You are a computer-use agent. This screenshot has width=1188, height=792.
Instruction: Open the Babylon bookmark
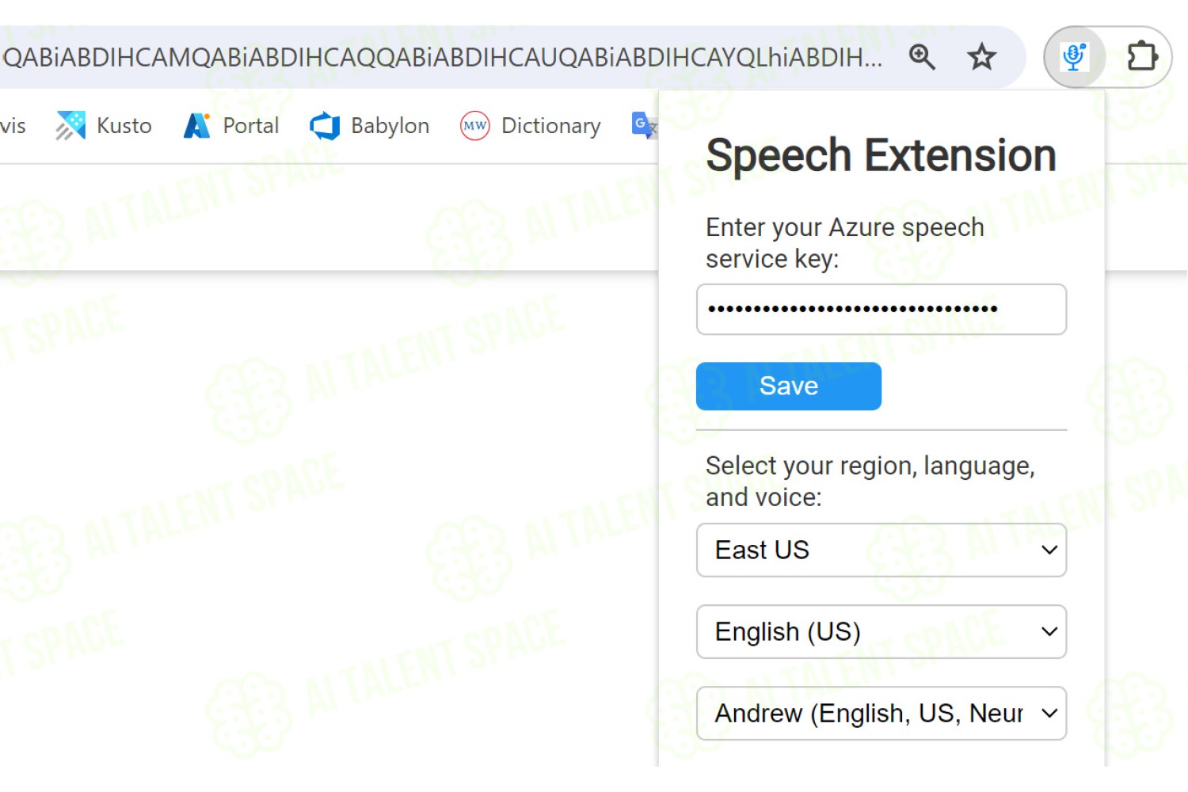[x=369, y=126]
